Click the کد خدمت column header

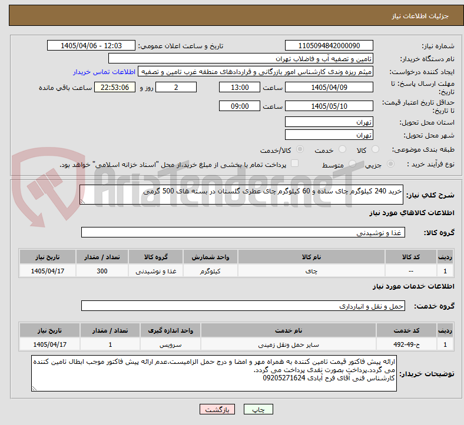(x=406, y=330)
